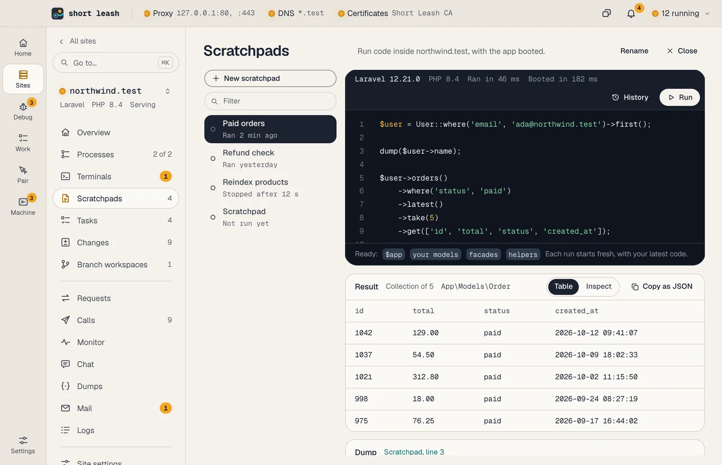
Task: Open Calls in the site menu
Action: pos(116,320)
